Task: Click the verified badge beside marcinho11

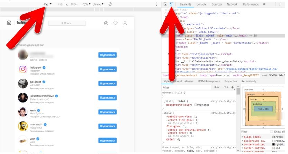Action: click(45, 125)
